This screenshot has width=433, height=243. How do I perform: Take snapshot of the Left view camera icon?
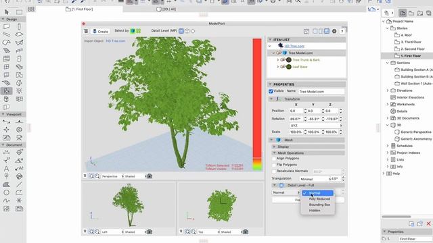(x=150, y=232)
